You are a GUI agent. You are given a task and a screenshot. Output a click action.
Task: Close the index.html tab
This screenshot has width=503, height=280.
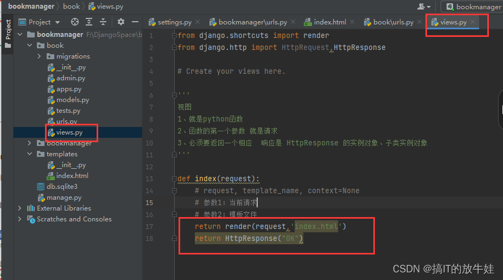tap(352, 22)
